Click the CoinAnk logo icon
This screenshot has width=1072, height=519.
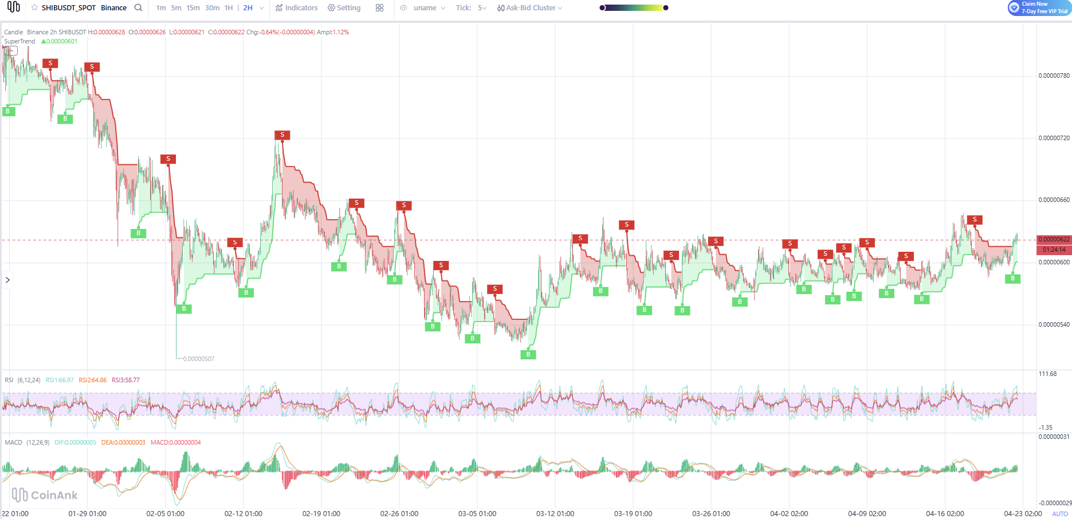coord(13,7)
